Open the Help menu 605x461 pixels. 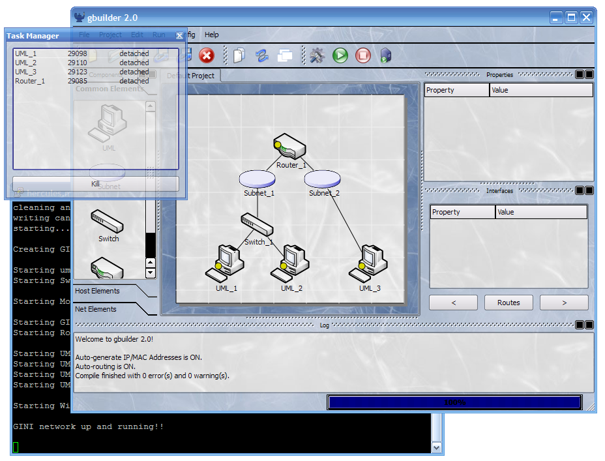(x=212, y=35)
